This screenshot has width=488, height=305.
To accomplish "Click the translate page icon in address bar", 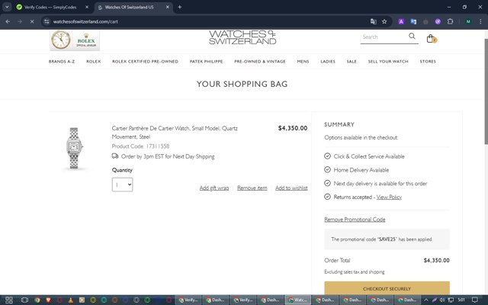I will tap(373, 21).
